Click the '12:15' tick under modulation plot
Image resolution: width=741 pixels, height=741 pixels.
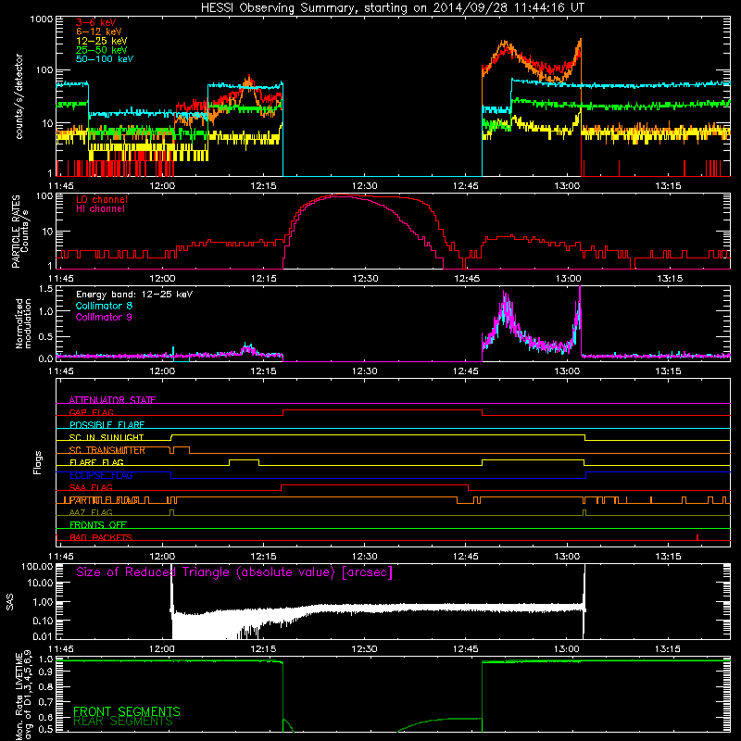coord(263,371)
